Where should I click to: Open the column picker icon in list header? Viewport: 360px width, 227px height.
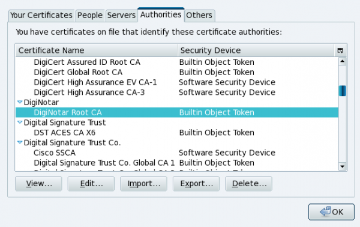[340, 50]
